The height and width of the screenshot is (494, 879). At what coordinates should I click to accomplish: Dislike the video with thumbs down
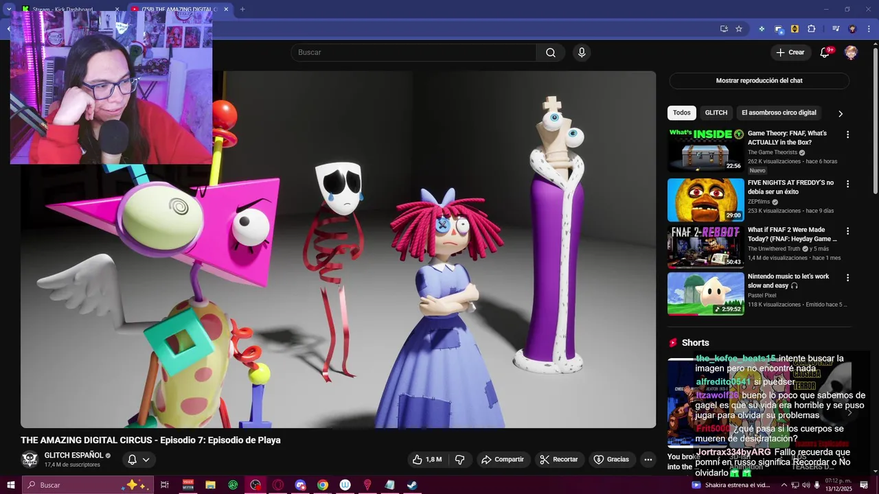tap(460, 460)
